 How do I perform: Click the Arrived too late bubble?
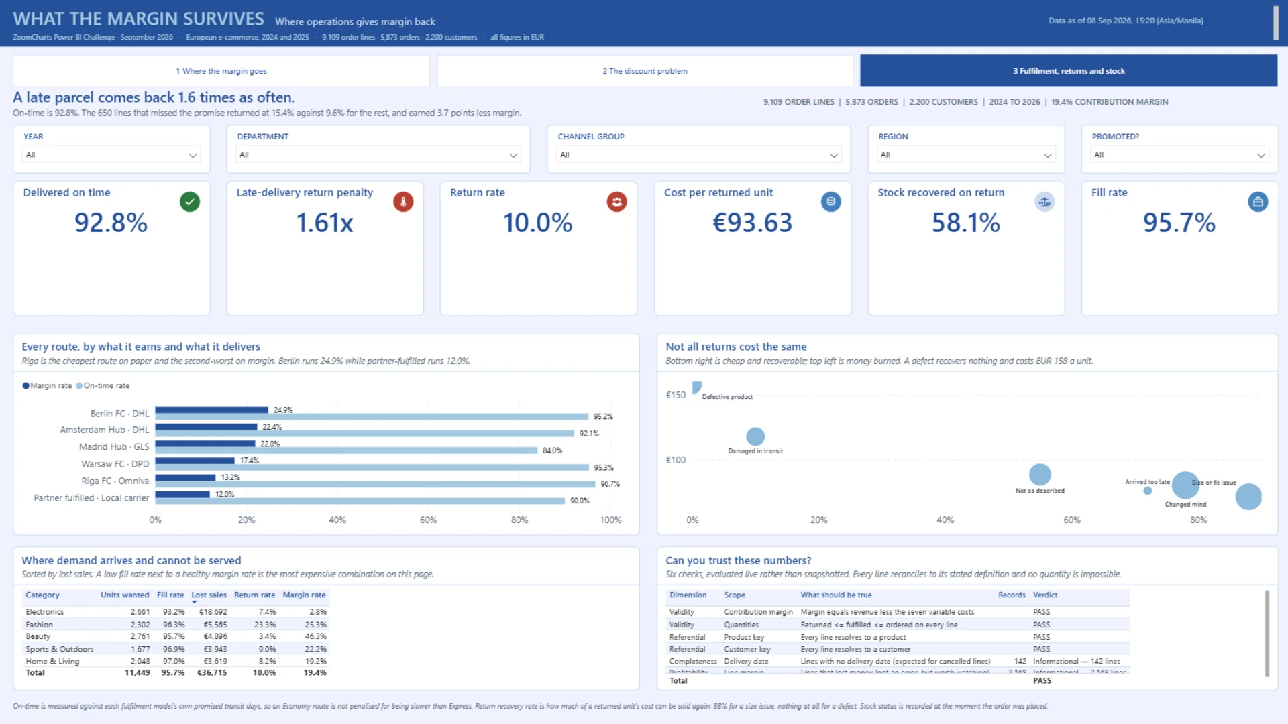point(1148,491)
